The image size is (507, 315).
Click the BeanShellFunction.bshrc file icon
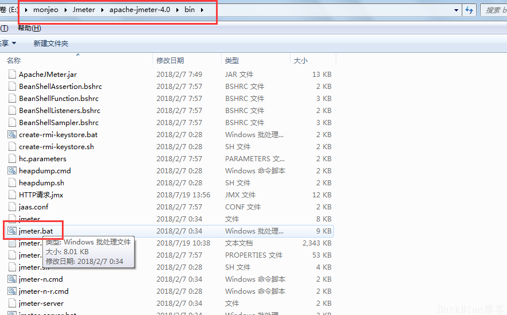pyautogui.click(x=12, y=99)
